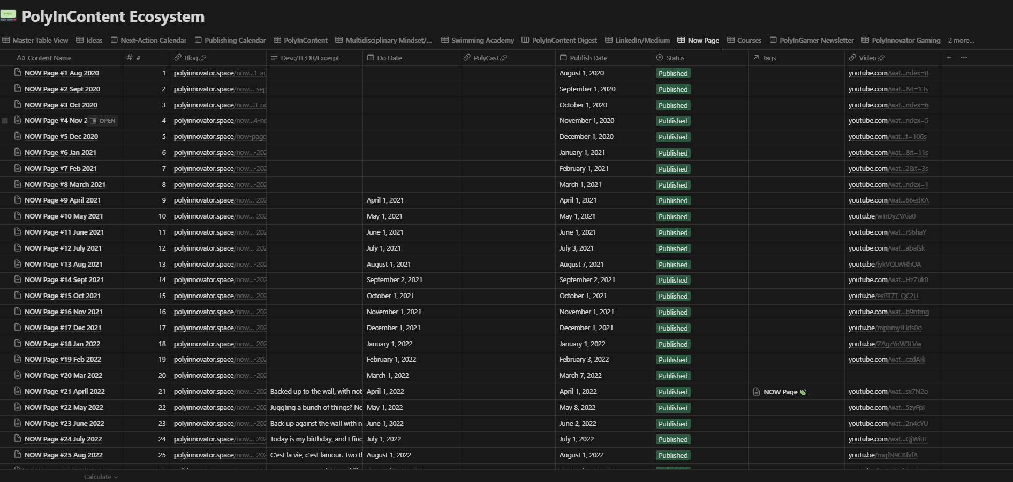1013x482 pixels.
Task: Open the youtu.be video link for NOW Page #10
Action: (x=882, y=216)
